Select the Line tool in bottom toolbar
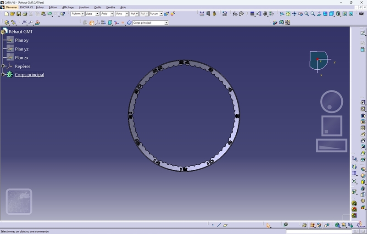367x234 pixels. [x=219, y=225]
